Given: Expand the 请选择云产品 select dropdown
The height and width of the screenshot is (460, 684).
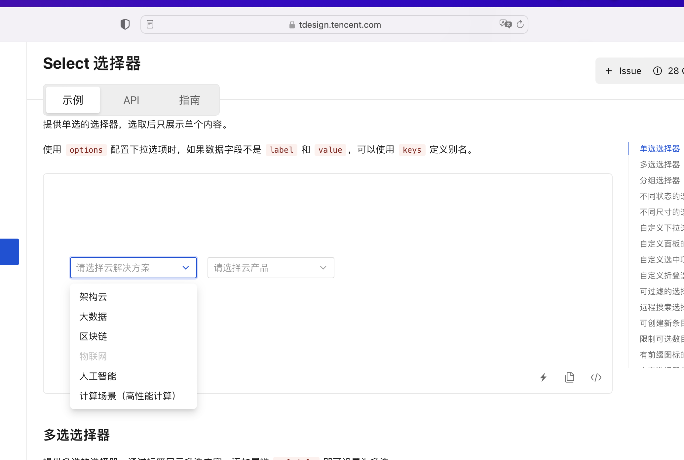Looking at the screenshot, I should 271,268.
